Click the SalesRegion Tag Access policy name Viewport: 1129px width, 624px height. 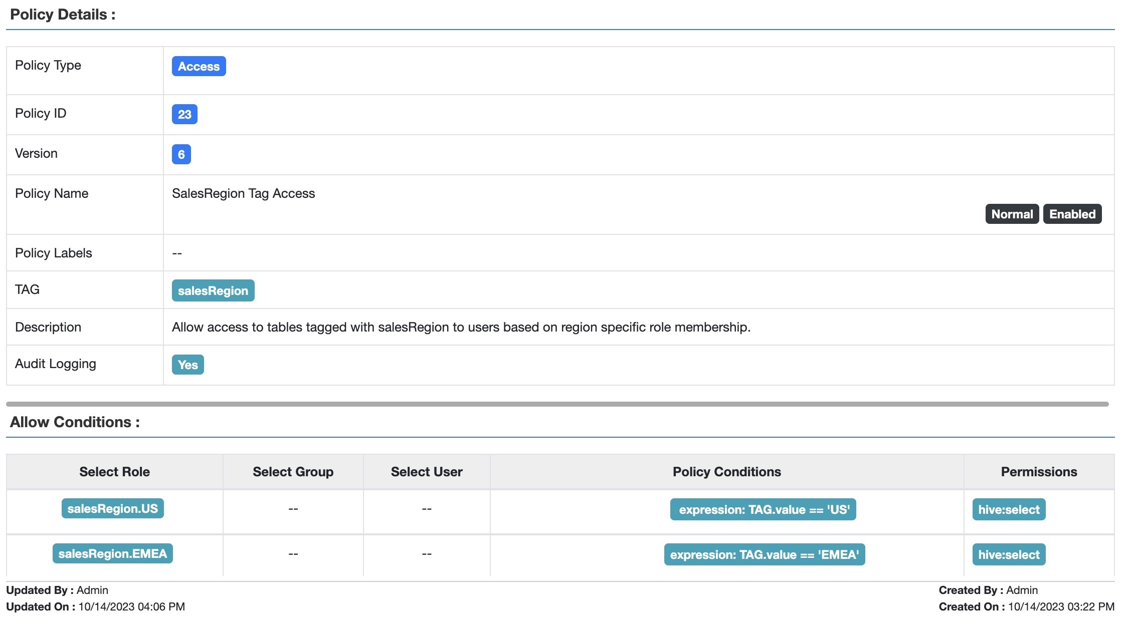243,193
